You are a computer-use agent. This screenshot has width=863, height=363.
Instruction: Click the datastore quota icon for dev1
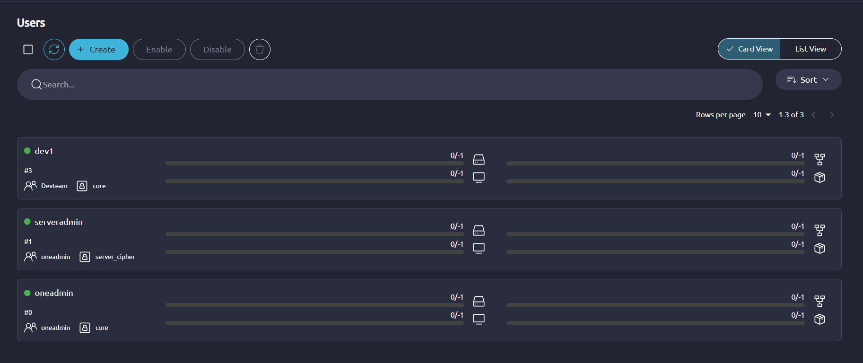pos(479,159)
